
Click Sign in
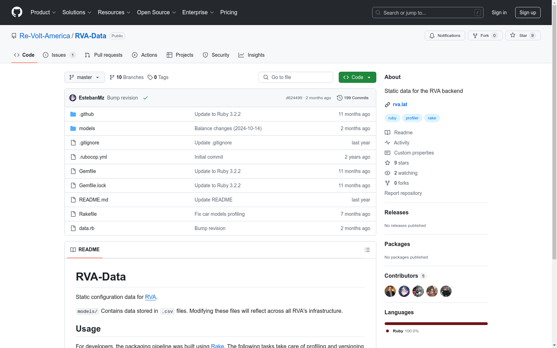[x=499, y=13]
